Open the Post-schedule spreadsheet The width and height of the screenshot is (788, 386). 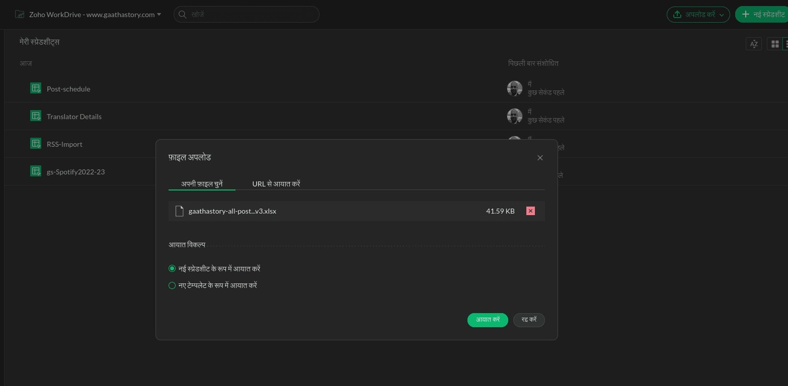coord(68,89)
